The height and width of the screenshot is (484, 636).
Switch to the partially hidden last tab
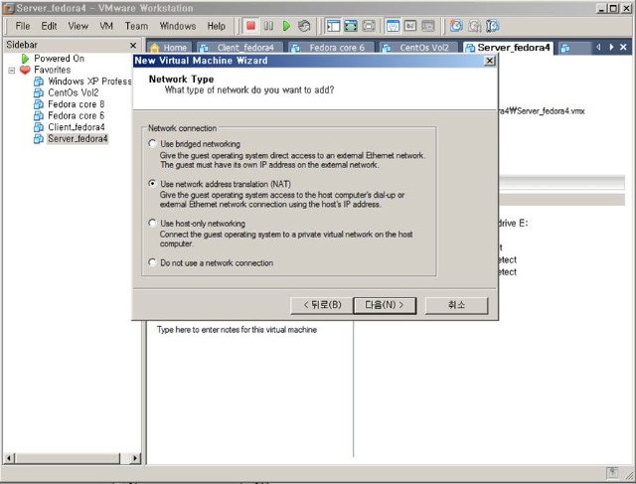574,48
